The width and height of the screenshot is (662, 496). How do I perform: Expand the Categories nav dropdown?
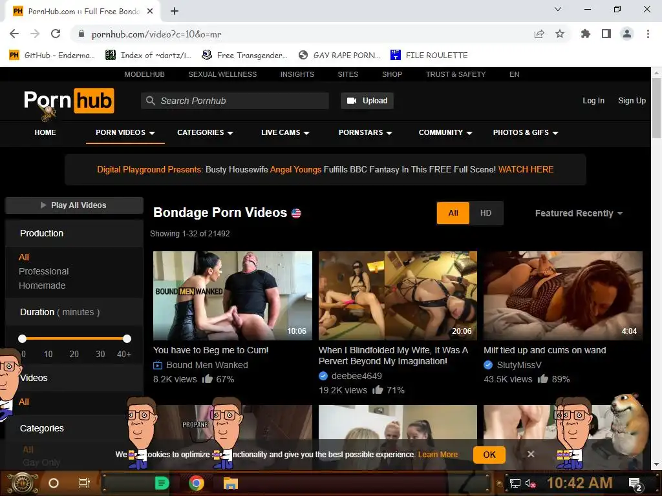click(x=205, y=132)
